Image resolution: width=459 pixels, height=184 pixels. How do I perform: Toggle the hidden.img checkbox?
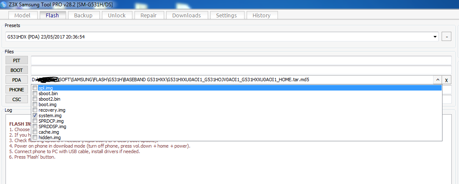click(35, 137)
